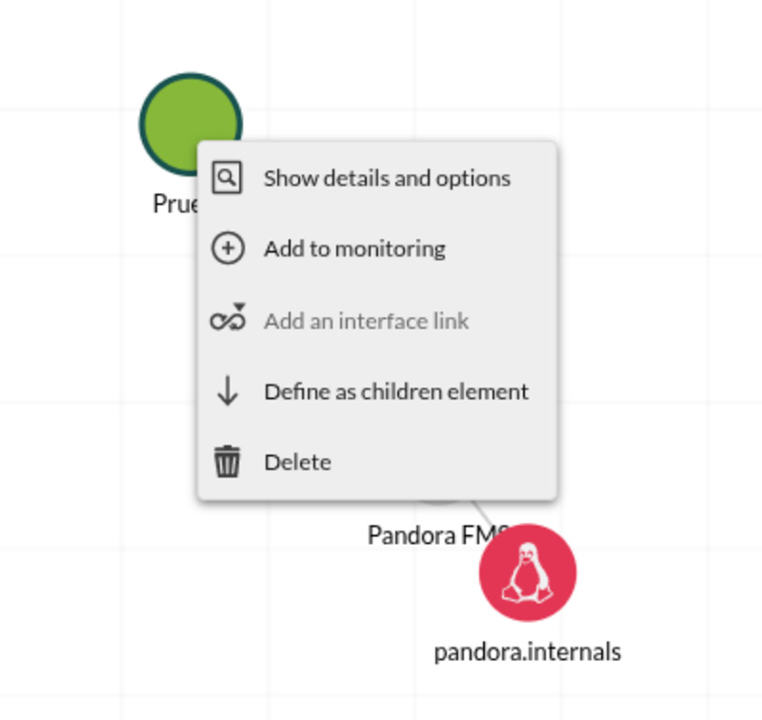The height and width of the screenshot is (720, 762).
Task: Select "Add to monitoring" menu entry
Action: pyautogui.click(x=354, y=248)
